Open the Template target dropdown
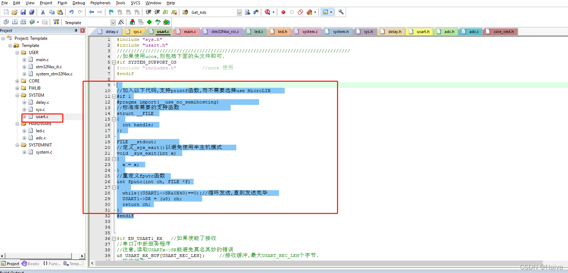The height and width of the screenshot is (273, 568). pos(113,22)
